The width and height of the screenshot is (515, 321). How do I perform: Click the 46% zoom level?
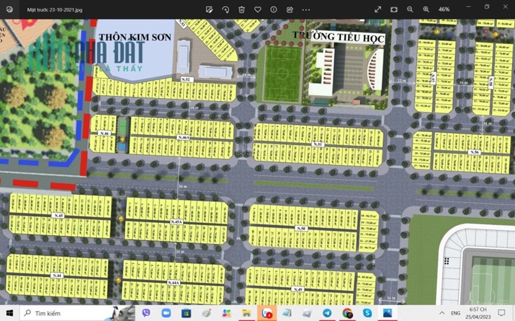[444, 9]
